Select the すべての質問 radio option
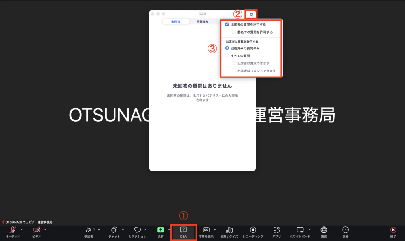The image size is (405, 241). pyautogui.click(x=227, y=56)
